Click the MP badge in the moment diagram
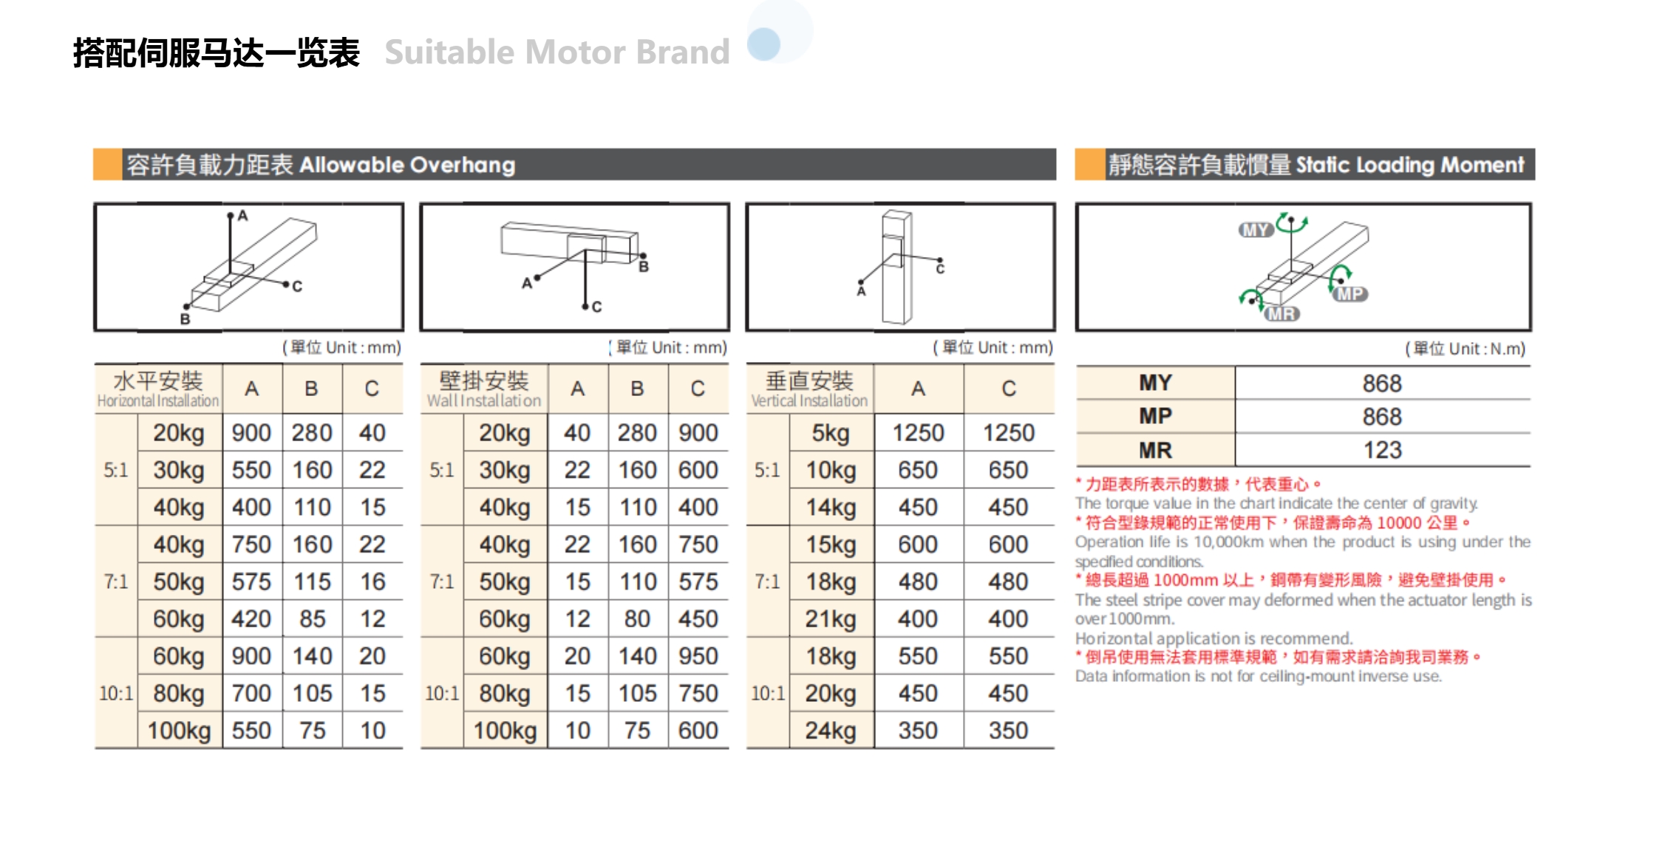This screenshot has height=843, width=1668. [x=1350, y=294]
